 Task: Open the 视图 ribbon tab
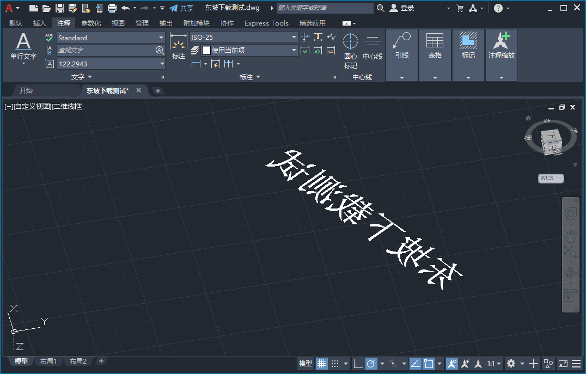tap(118, 23)
